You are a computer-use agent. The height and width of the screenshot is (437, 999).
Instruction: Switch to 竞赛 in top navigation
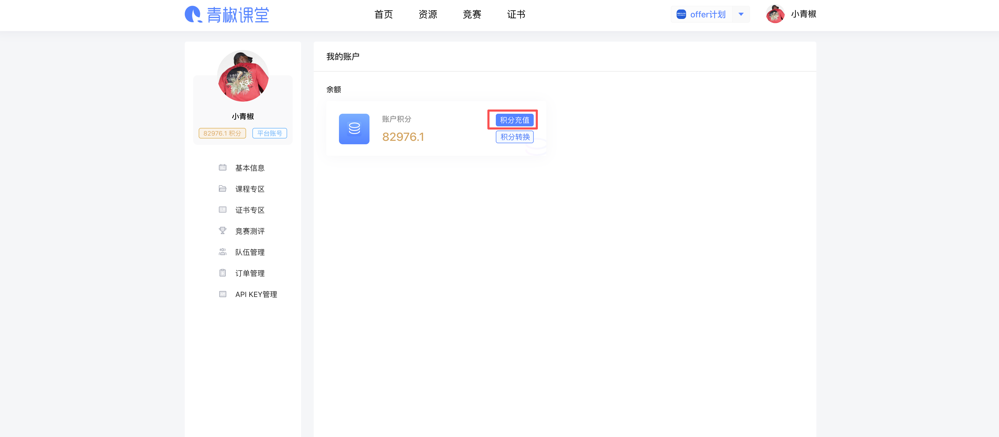pyautogui.click(x=472, y=14)
